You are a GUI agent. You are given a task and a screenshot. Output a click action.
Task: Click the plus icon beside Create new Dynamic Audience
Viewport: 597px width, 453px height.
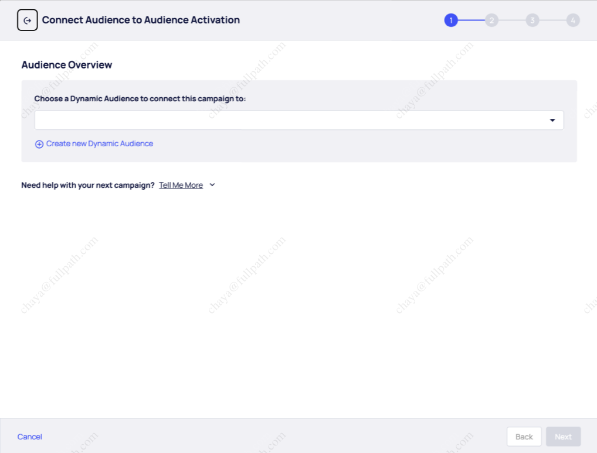point(39,144)
